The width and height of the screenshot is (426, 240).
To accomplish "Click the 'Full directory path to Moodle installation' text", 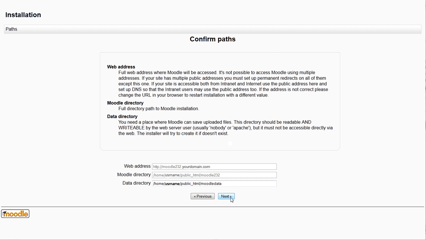I will click(159, 109).
